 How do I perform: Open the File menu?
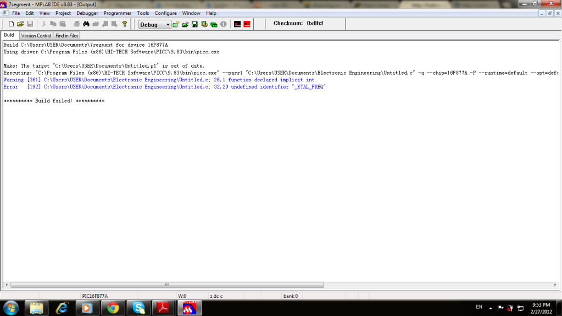pos(16,13)
